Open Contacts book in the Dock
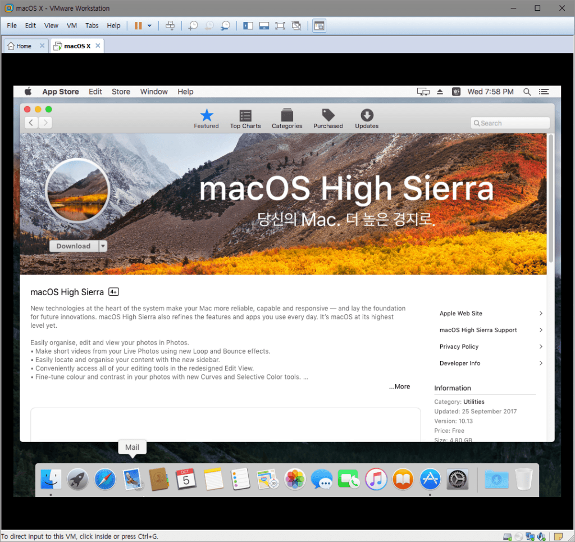 click(x=159, y=479)
